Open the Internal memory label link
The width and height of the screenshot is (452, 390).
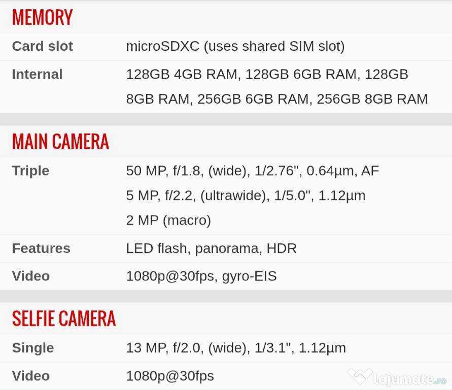[x=38, y=74]
